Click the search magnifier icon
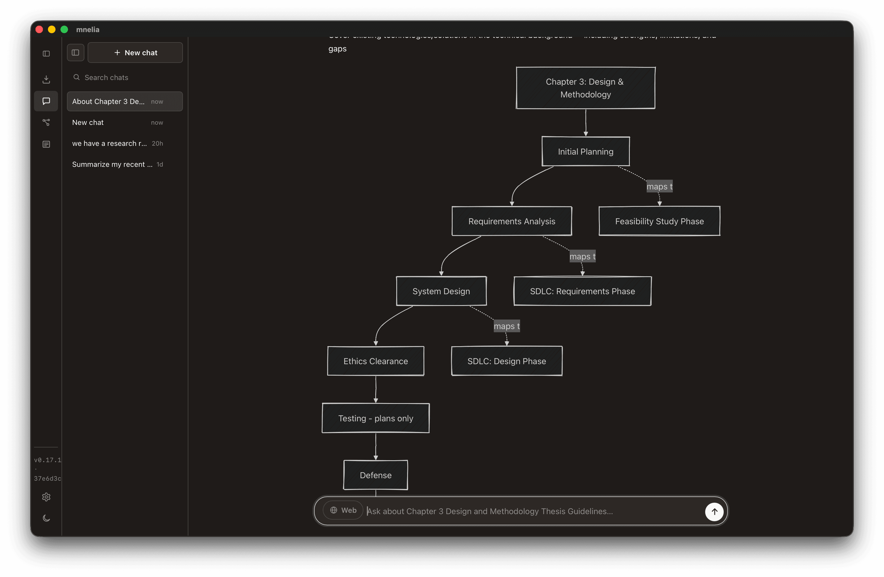The width and height of the screenshot is (884, 577). [x=76, y=77]
